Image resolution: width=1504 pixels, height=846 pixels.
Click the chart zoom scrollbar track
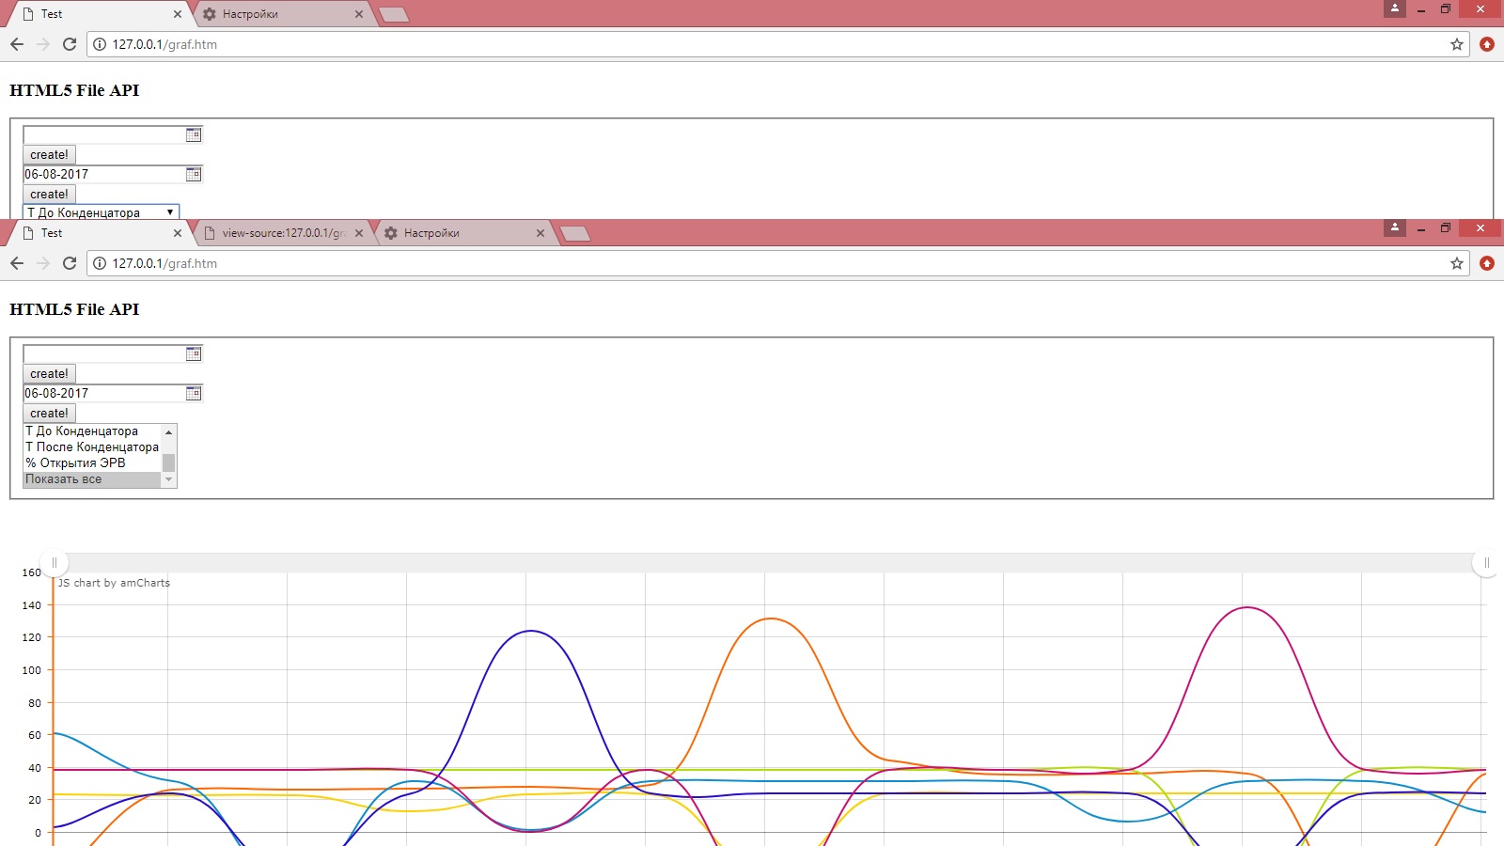coord(770,563)
